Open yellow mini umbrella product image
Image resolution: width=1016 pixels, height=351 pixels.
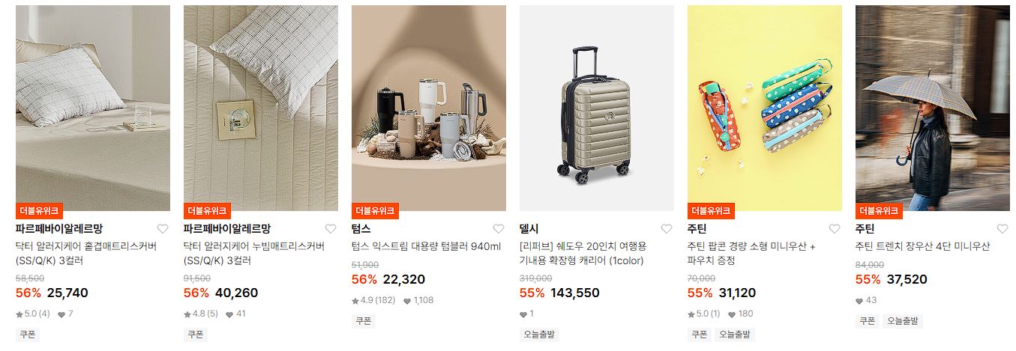click(x=765, y=109)
